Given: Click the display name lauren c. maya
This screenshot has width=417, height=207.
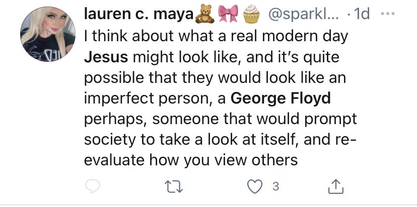Looking at the screenshot, I should (138, 14).
